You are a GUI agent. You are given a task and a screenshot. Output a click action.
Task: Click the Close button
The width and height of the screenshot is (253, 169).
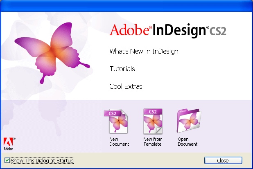[x=223, y=160]
